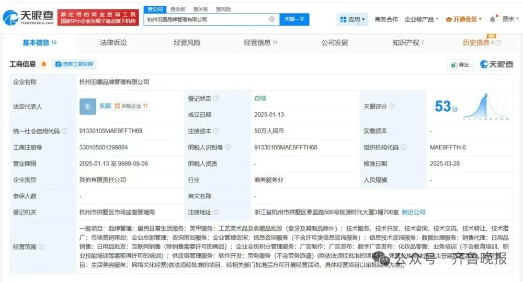
Task: Click help icon next to 注册资本
Action: pos(216,131)
